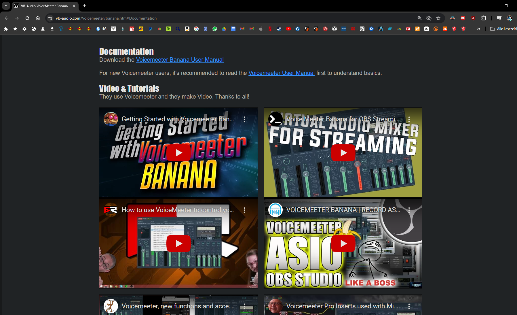
Task: Bookmark this page with the star
Action: pyautogui.click(x=438, y=18)
